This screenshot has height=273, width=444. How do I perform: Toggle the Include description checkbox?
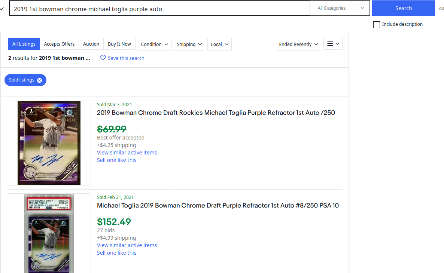(x=377, y=25)
